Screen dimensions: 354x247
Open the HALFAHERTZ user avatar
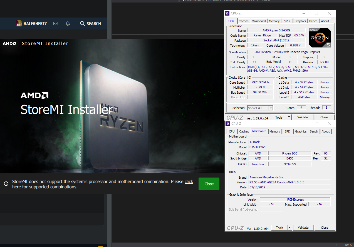point(19,24)
